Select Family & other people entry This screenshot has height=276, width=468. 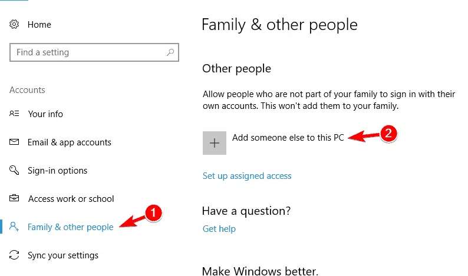71,227
